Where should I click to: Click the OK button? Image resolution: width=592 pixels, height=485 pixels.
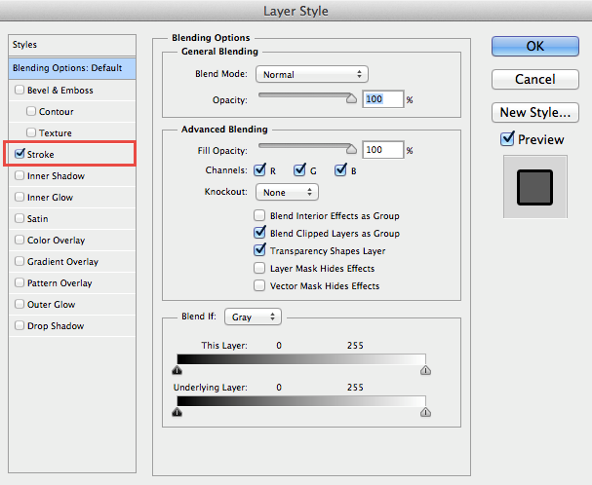(x=535, y=47)
